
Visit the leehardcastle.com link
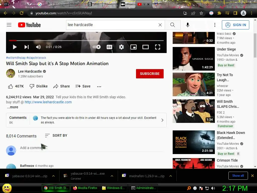pyautogui.click(x=48, y=102)
